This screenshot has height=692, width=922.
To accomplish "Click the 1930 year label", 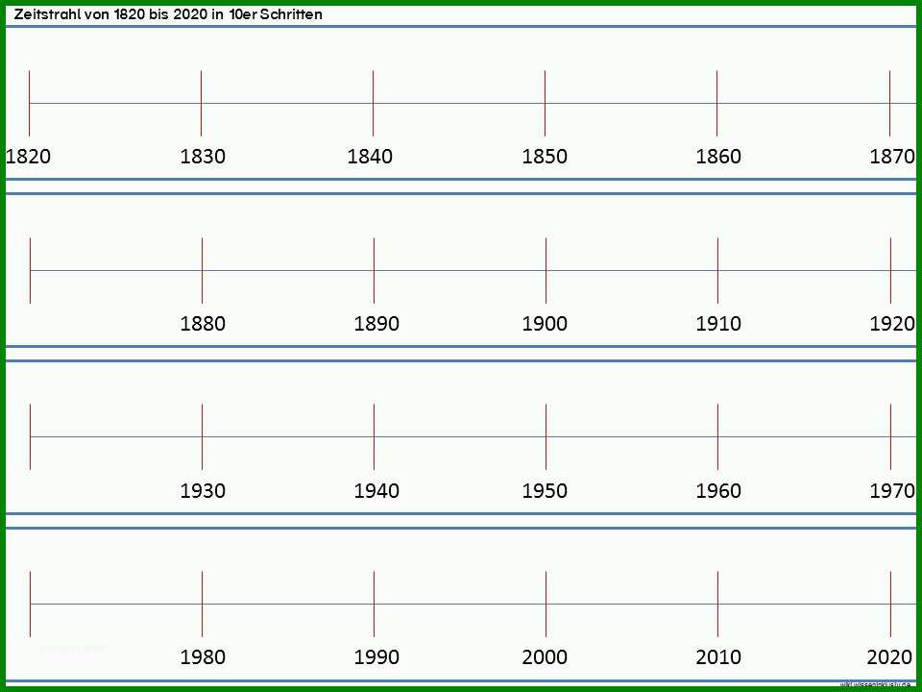I will click(x=203, y=491).
